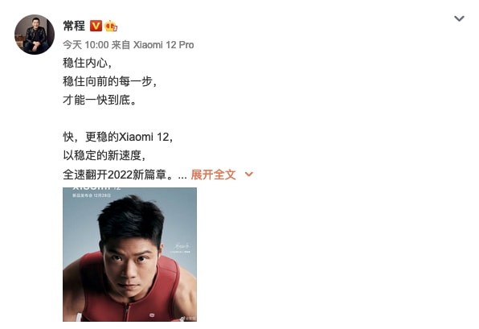The image size is (479, 329).
Task: Open the Xiaomi 12 poster image
Action: (130, 254)
